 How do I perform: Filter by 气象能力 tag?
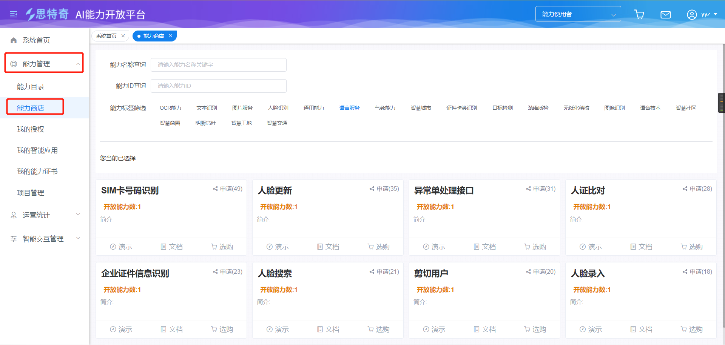pos(385,108)
